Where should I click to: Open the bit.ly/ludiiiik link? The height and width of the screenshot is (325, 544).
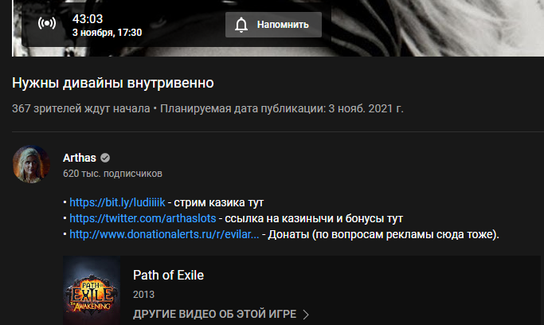pos(117,202)
